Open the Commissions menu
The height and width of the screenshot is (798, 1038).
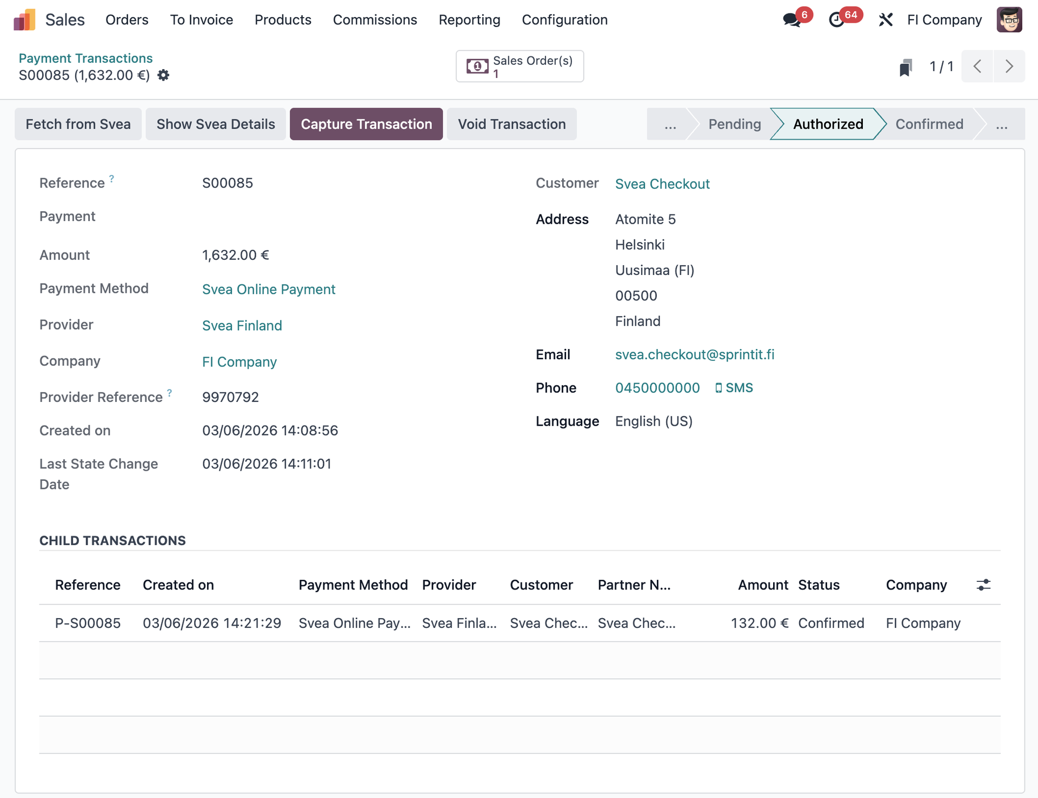375,20
